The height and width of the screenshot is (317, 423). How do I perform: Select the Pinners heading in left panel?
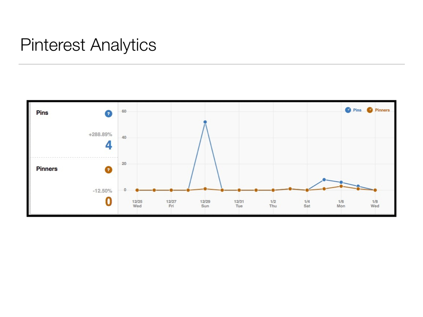[x=47, y=169]
